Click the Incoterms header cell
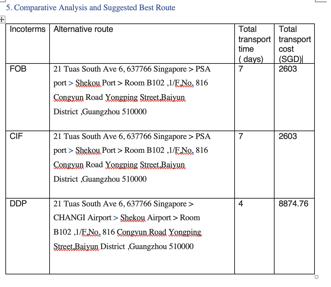This screenshot has width=331, height=287. [28, 29]
